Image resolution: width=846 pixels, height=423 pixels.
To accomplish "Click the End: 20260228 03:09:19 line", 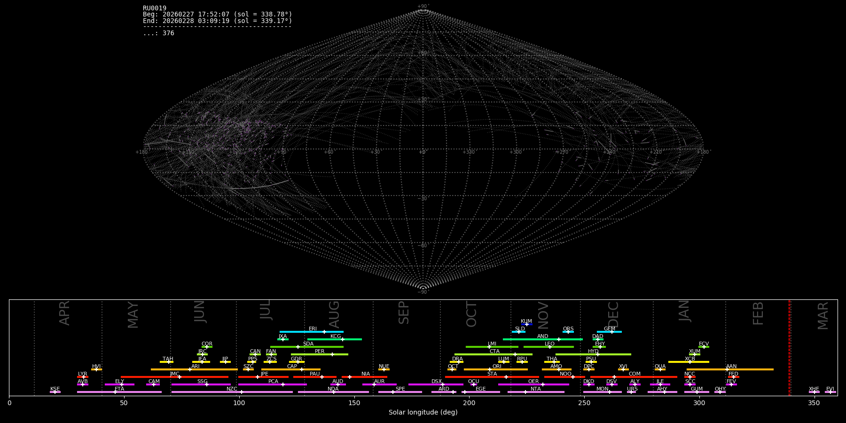I will 218,21.
